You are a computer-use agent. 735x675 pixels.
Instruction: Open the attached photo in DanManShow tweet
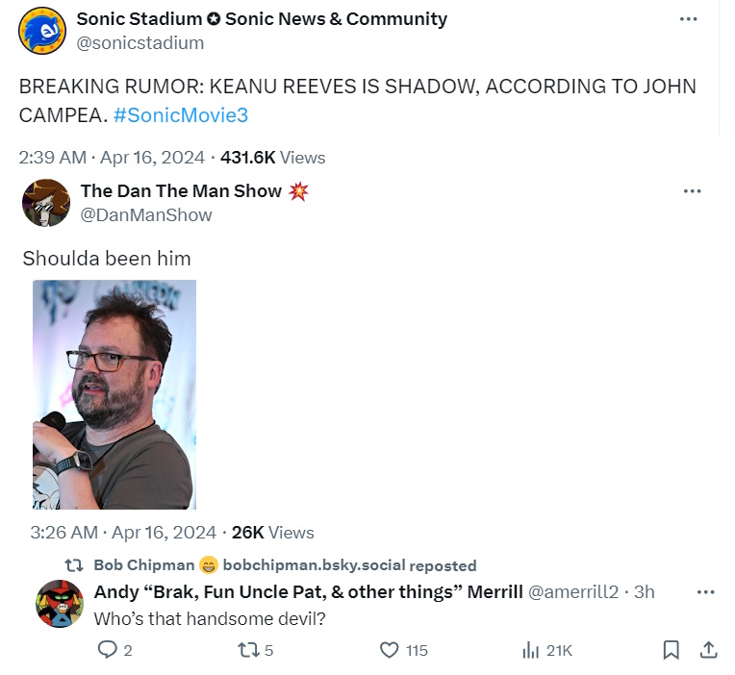[114, 394]
